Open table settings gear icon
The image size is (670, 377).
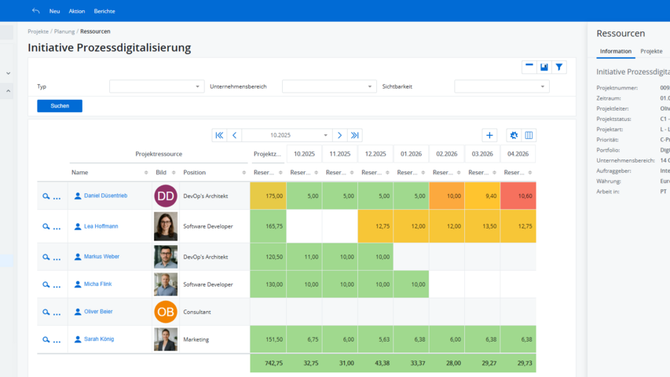tap(514, 136)
